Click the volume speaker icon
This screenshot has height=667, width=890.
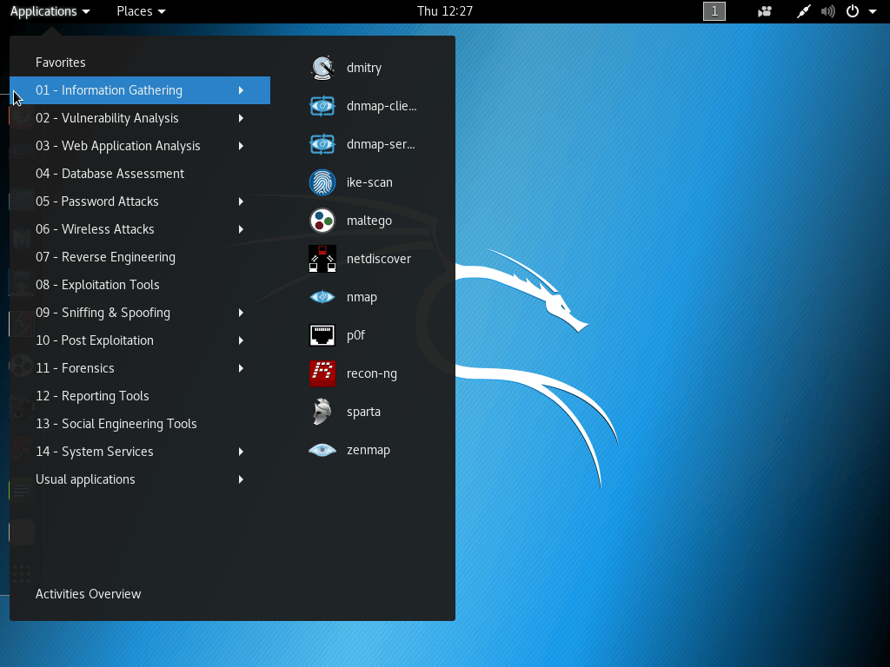click(x=828, y=11)
